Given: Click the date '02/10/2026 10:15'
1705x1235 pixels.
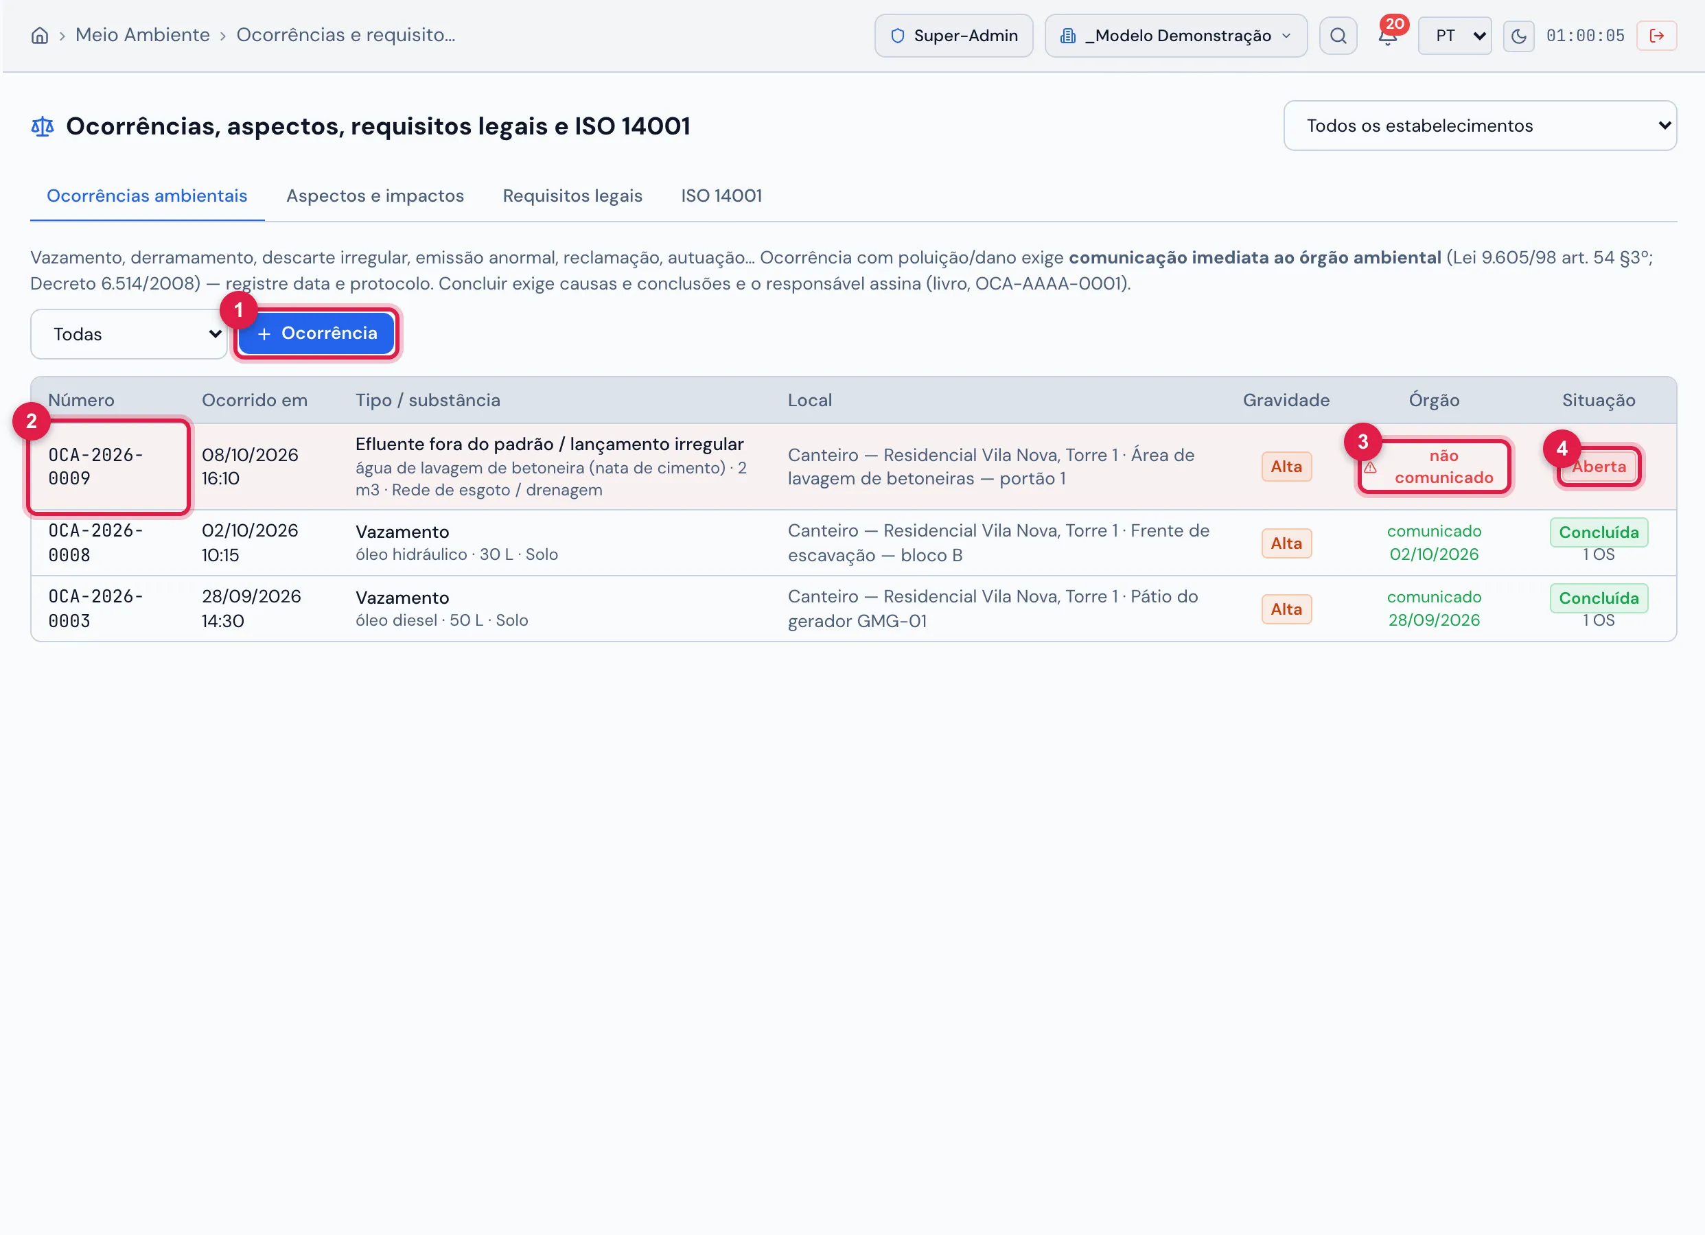Looking at the screenshot, I should [x=250, y=542].
